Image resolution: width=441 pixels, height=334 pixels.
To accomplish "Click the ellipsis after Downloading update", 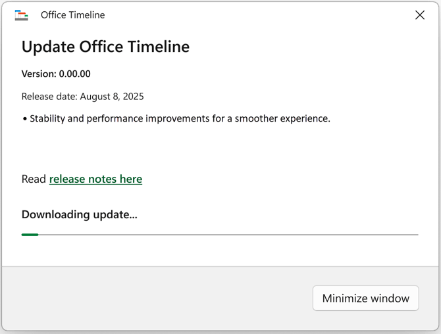I will (134, 216).
